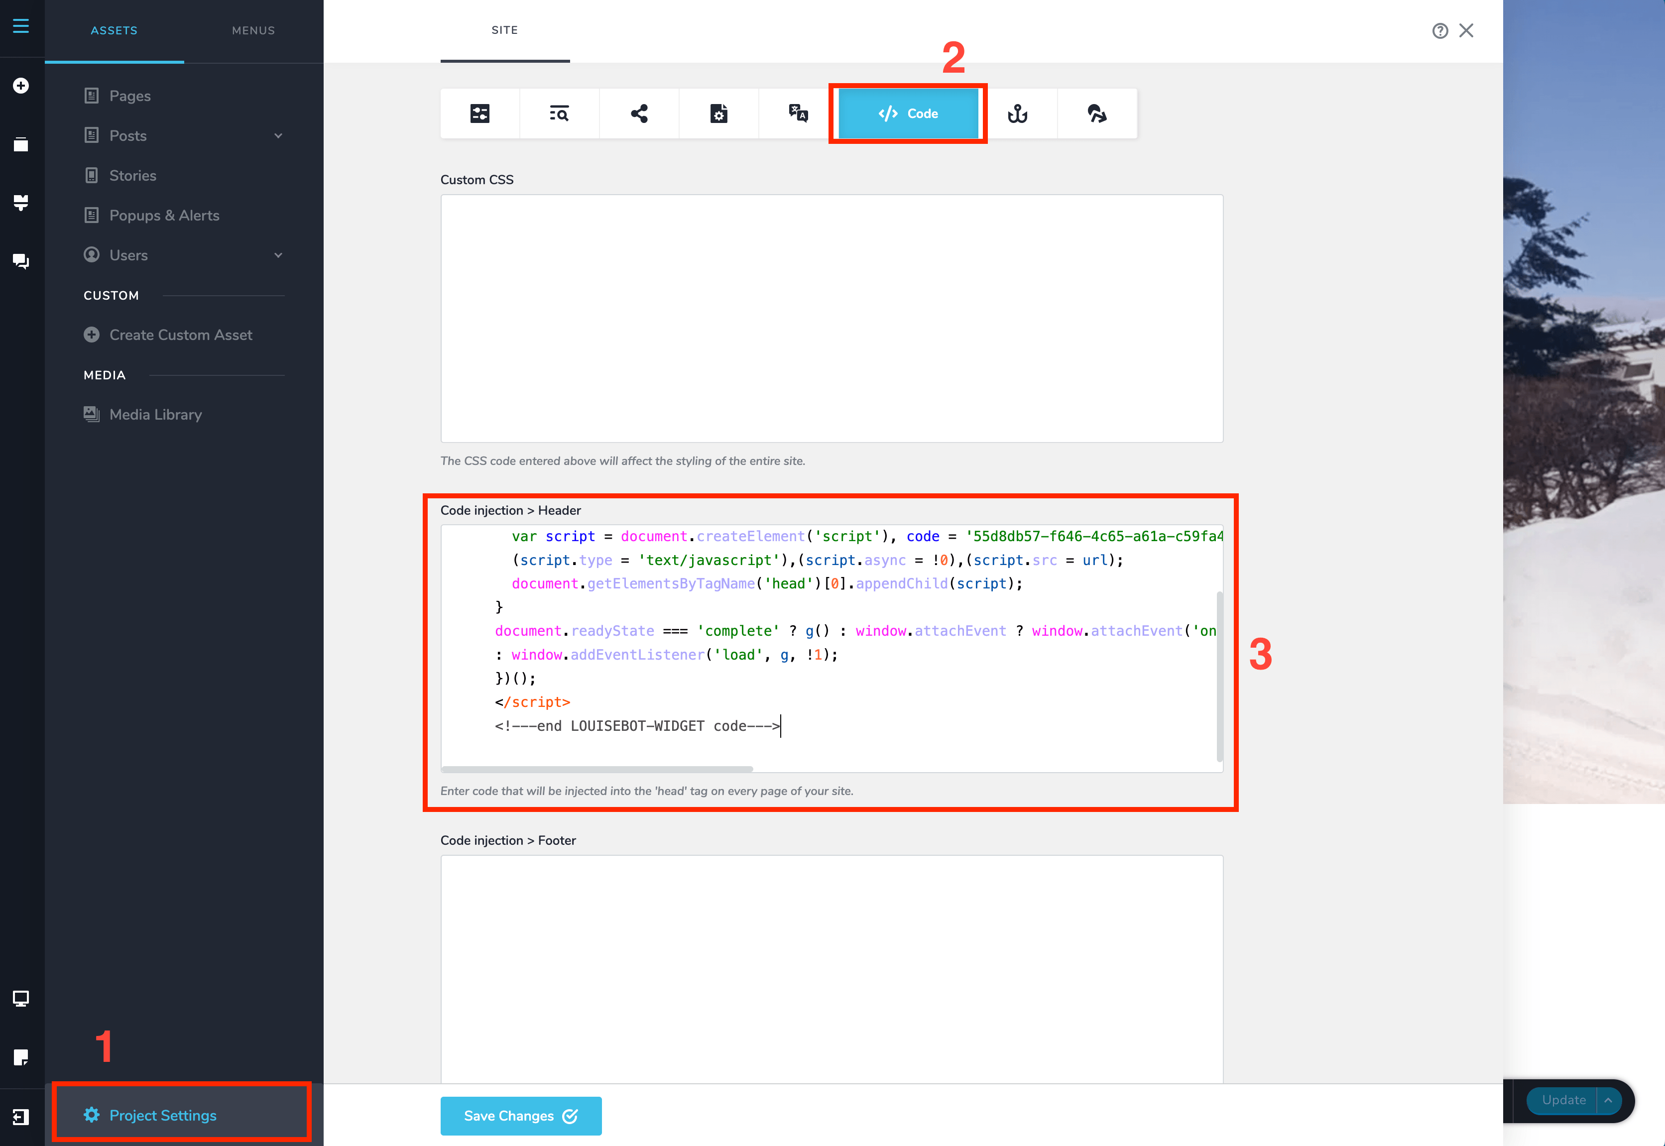1665x1146 pixels.
Task: Click into the Custom CSS text area
Action: click(x=832, y=318)
